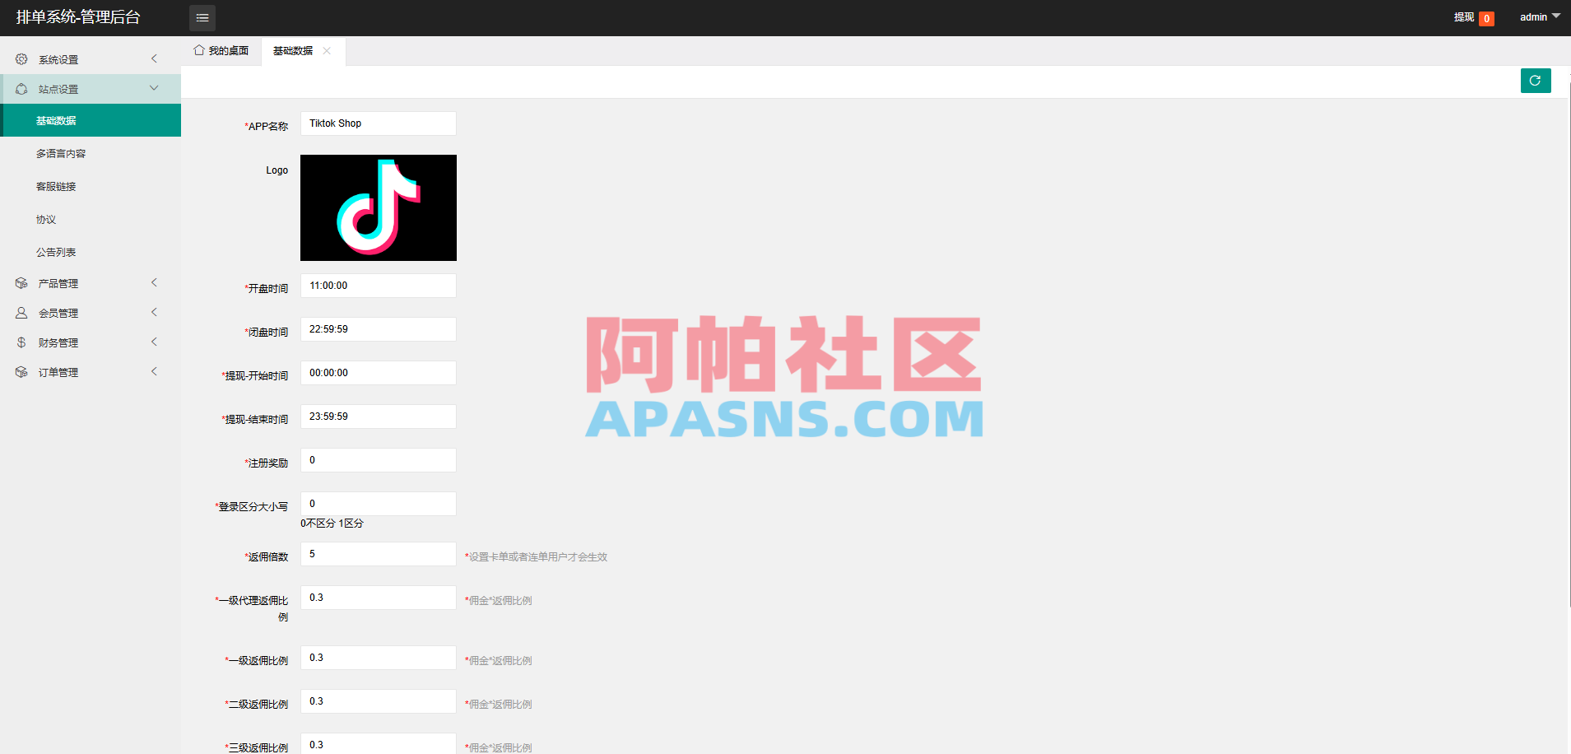The image size is (1571, 754).
Task: Toggle the sidebar collapse hamburger icon
Action: (x=202, y=17)
